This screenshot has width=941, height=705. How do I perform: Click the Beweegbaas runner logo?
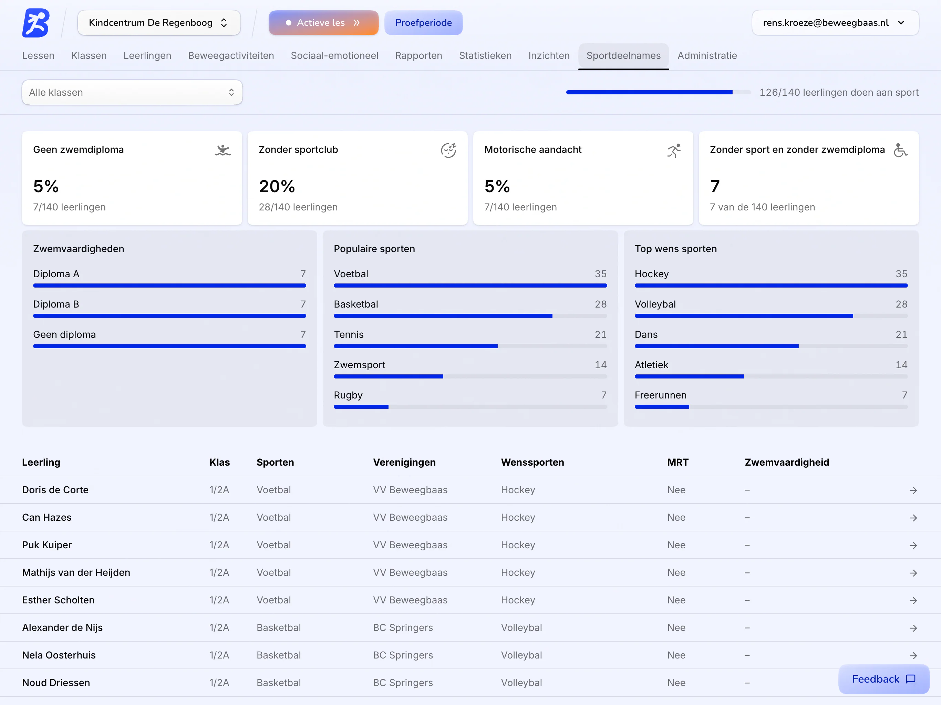36,23
